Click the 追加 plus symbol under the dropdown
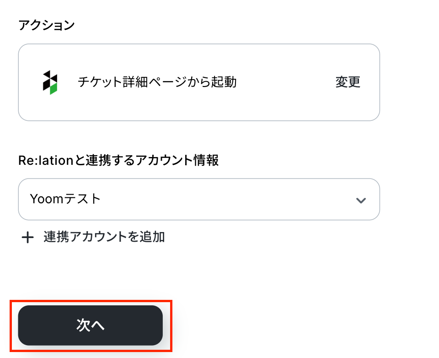Viewport: 439px width, 358px height. pos(28,238)
